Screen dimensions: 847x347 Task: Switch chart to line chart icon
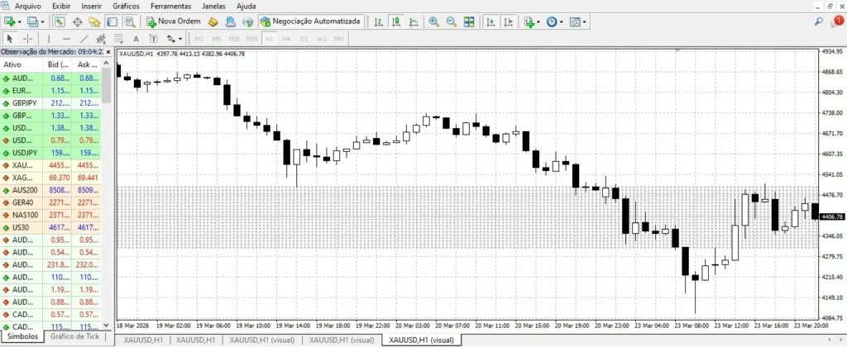point(414,21)
